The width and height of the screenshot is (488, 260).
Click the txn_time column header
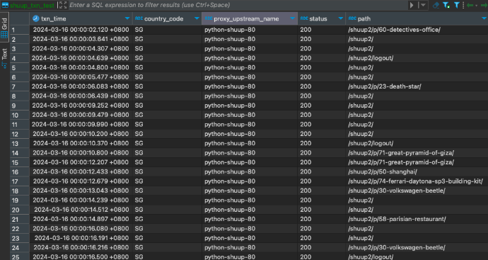[81, 18]
